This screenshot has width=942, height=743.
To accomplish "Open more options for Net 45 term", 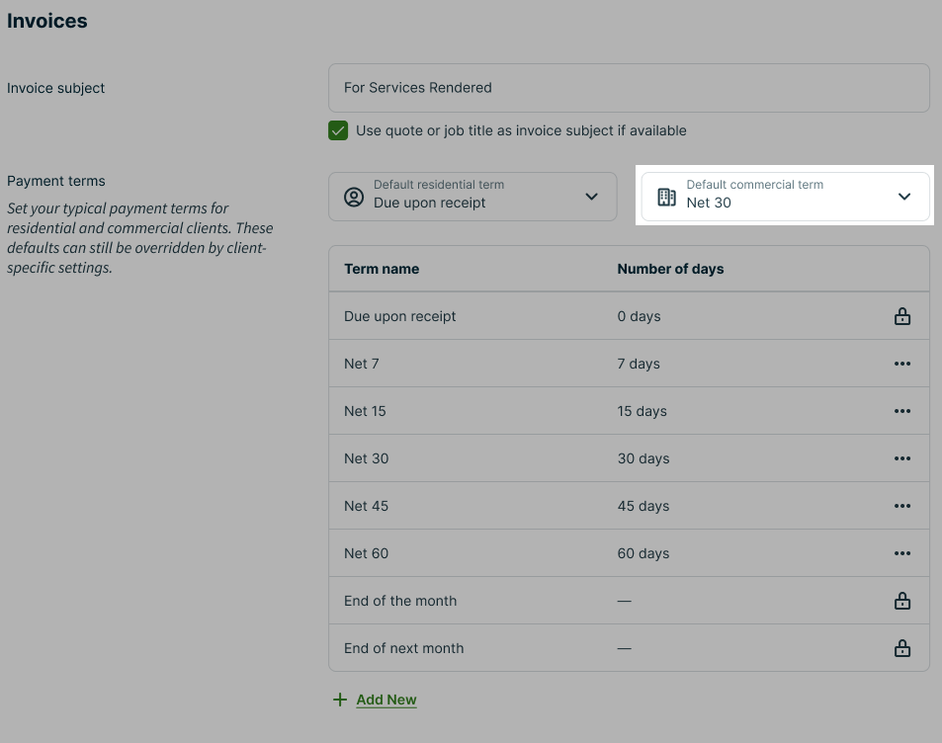I will coord(901,506).
